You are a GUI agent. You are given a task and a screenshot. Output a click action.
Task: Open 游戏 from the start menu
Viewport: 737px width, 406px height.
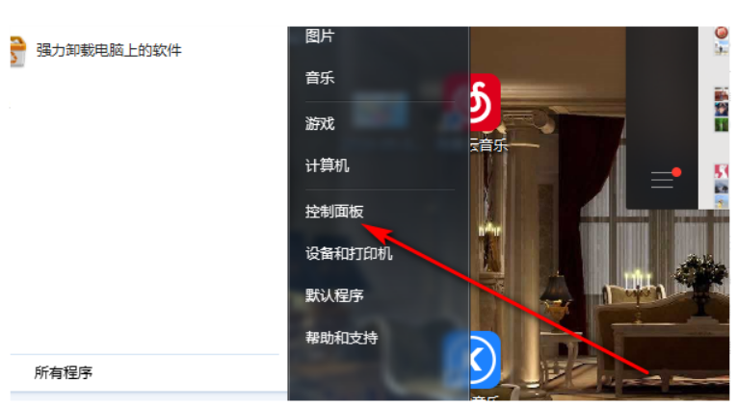tap(320, 123)
